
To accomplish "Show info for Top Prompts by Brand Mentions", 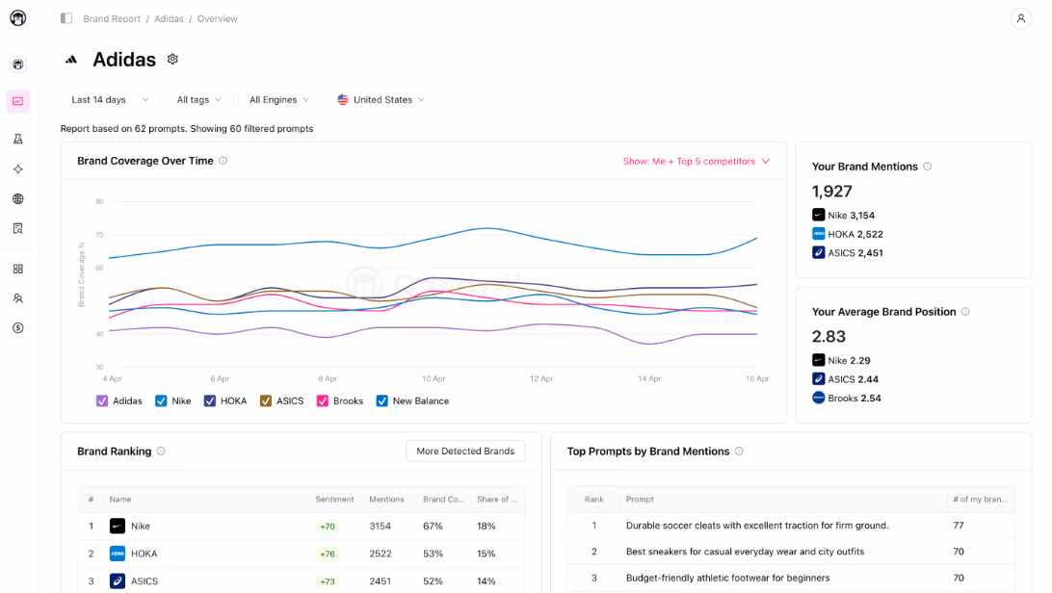I will tap(739, 451).
